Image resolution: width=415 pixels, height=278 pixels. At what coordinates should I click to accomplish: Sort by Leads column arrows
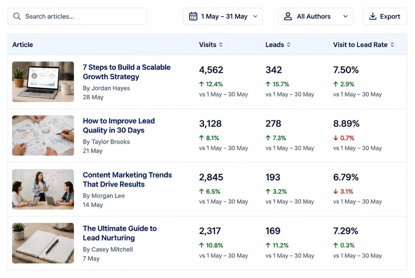(289, 44)
